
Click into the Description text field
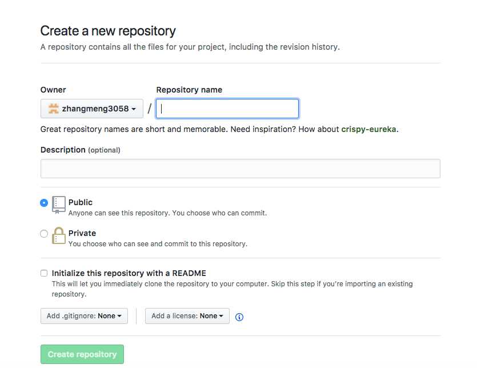(x=240, y=169)
